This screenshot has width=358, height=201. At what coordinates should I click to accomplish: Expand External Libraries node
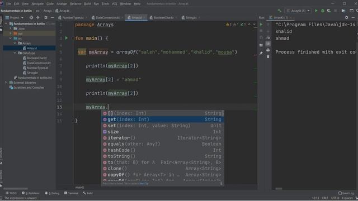(6, 83)
